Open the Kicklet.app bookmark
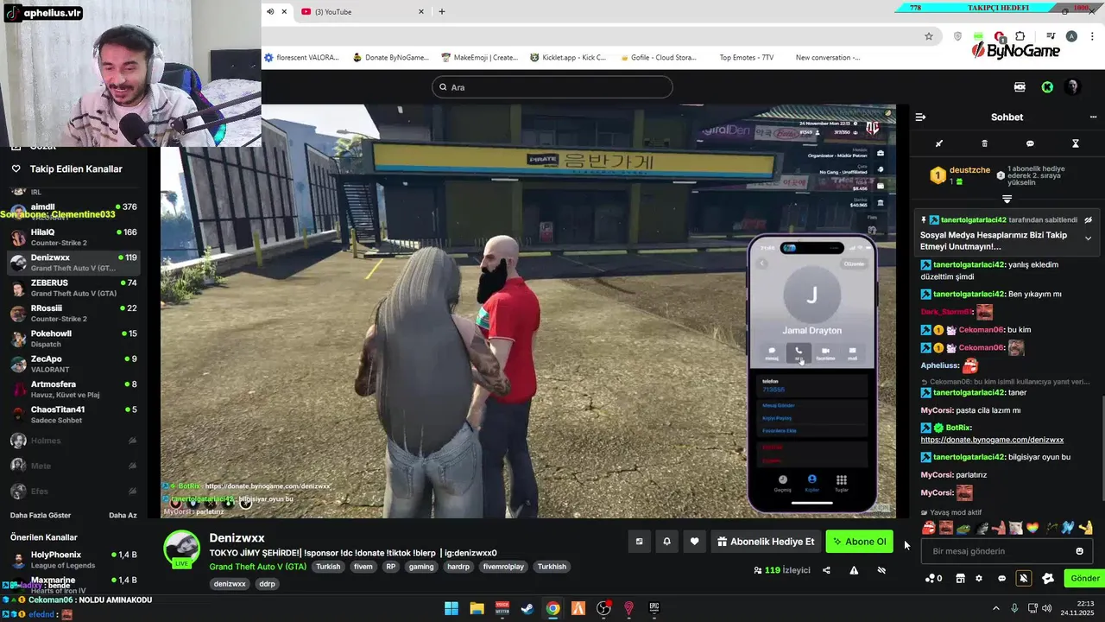Image resolution: width=1105 pixels, height=622 pixels. [x=568, y=58]
